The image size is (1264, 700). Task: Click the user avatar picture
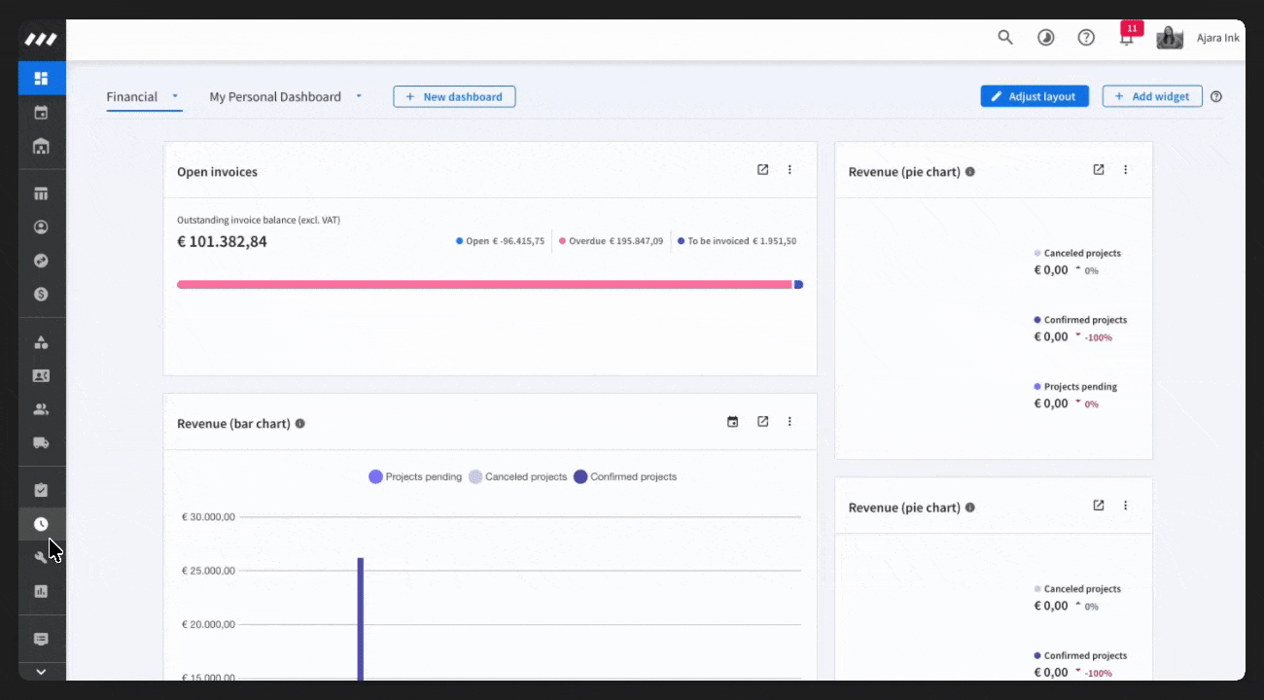(1170, 37)
